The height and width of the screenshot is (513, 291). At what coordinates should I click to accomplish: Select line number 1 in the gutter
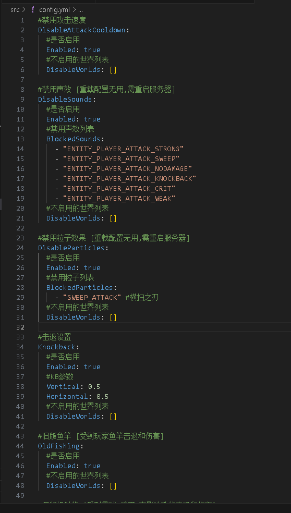click(22, 20)
